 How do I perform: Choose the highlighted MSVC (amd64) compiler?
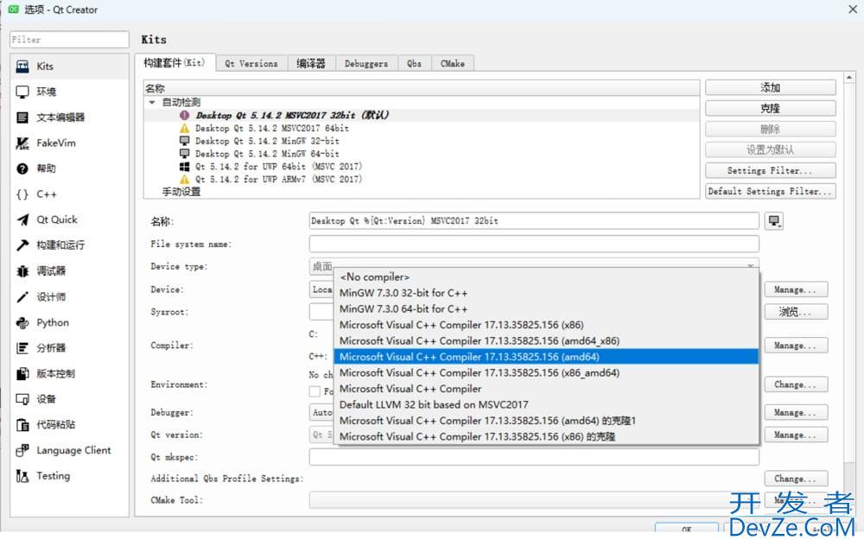point(546,357)
